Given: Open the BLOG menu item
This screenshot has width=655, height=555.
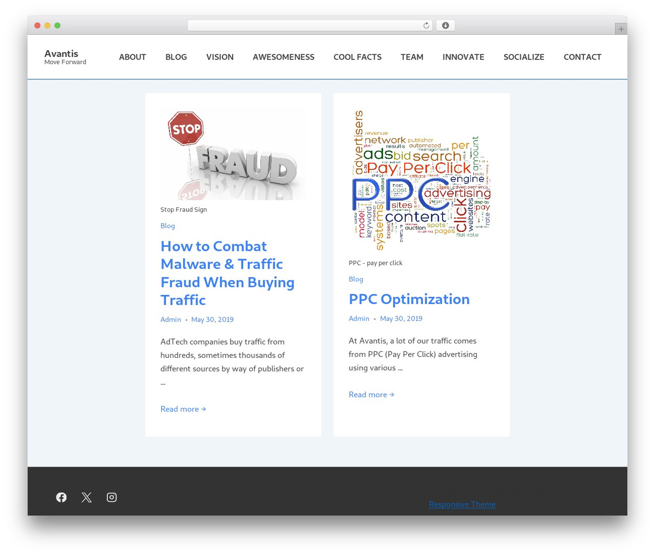Looking at the screenshot, I should point(176,57).
